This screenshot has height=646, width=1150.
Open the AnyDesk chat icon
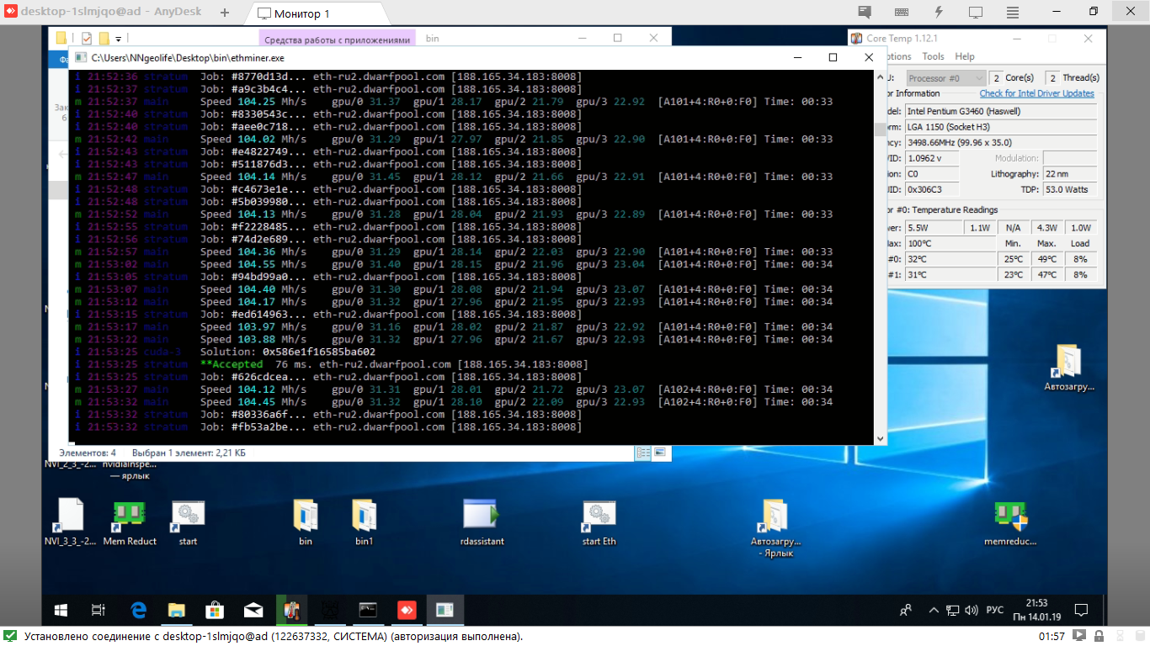click(x=865, y=13)
